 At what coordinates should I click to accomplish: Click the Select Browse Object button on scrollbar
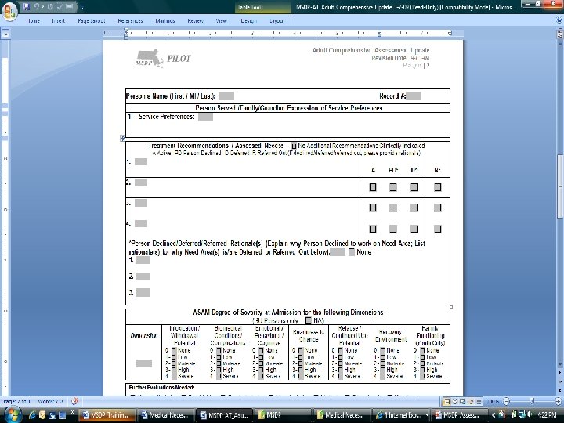coord(559,381)
